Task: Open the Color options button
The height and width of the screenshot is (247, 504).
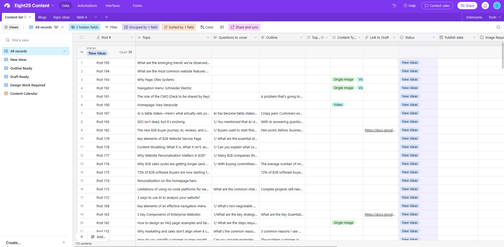Action: 207,27
